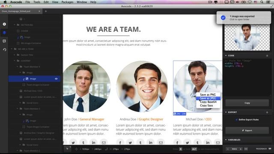Collapse the WE ARE A TEAM folder
Screen dimensions: 274x154
click(x=12, y=49)
